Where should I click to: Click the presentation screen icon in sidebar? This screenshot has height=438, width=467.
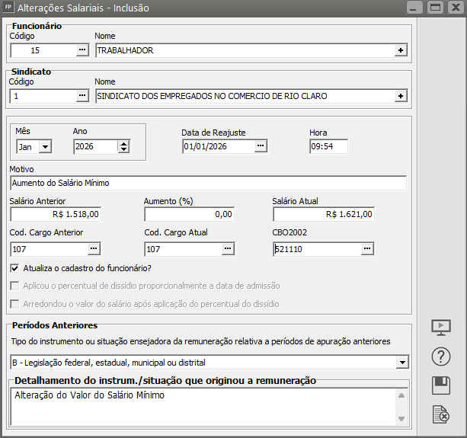pos(441,328)
